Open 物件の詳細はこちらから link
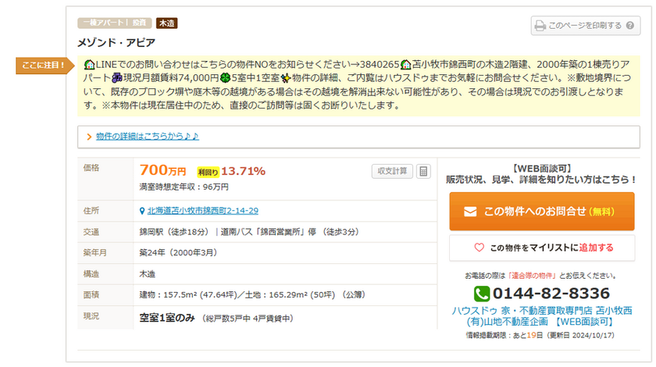Viewport: 656px width, 367px height. [x=147, y=137]
